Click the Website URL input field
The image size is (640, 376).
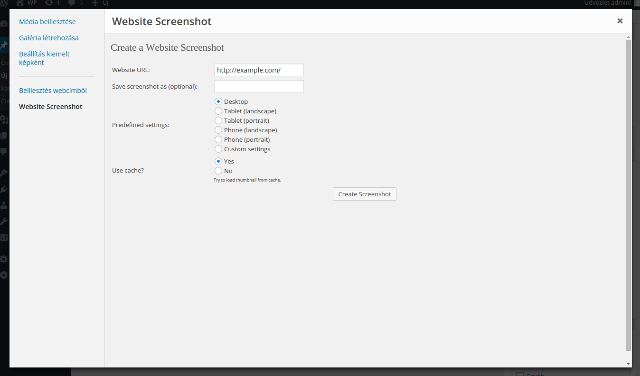[x=259, y=70]
